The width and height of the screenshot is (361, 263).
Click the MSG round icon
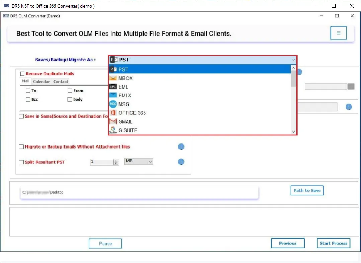tap(113, 104)
